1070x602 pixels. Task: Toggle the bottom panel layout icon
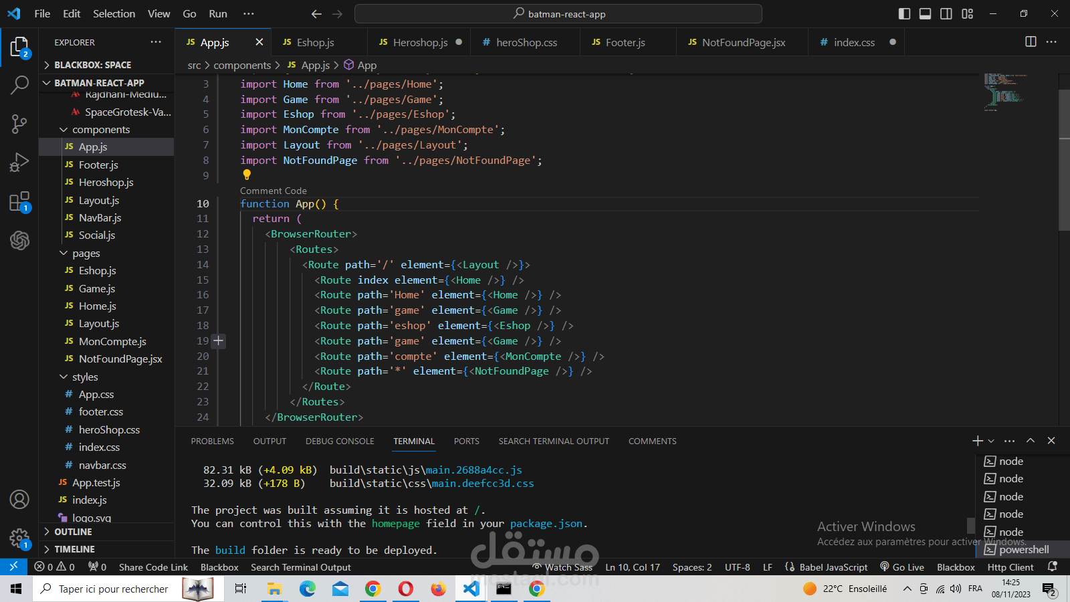[925, 13]
